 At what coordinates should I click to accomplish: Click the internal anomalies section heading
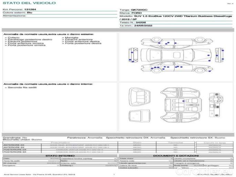(48, 84)
